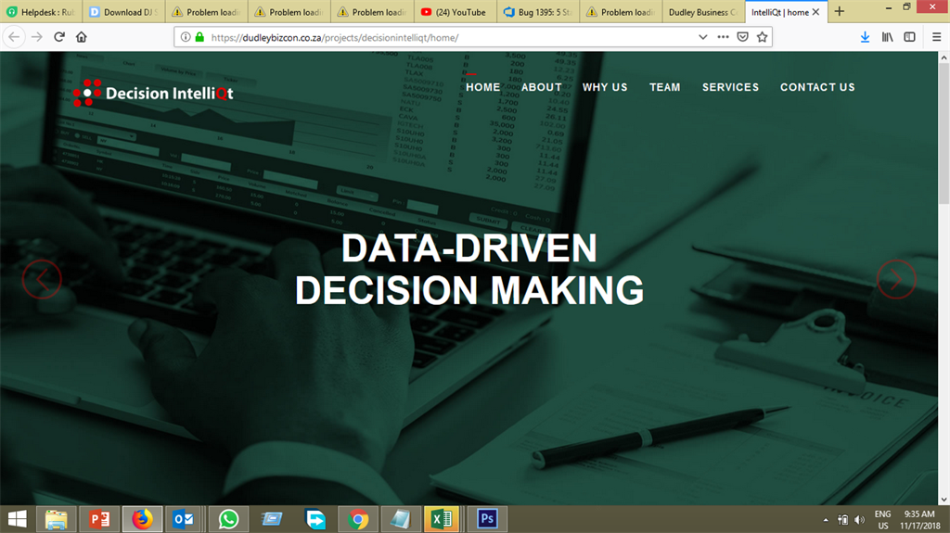This screenshot has height=533, width=950.
Task: Open the Firefox downloads arrow
Action: click(x=866, y=37)
